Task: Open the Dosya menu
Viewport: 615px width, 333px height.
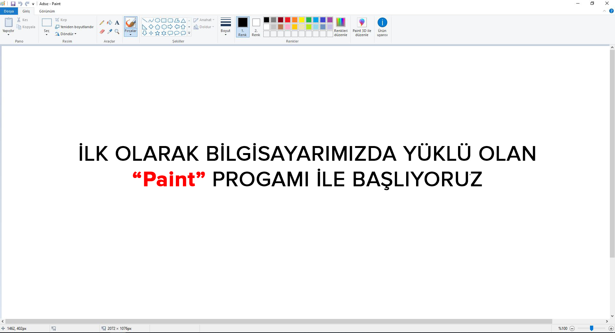Action: 9,11
